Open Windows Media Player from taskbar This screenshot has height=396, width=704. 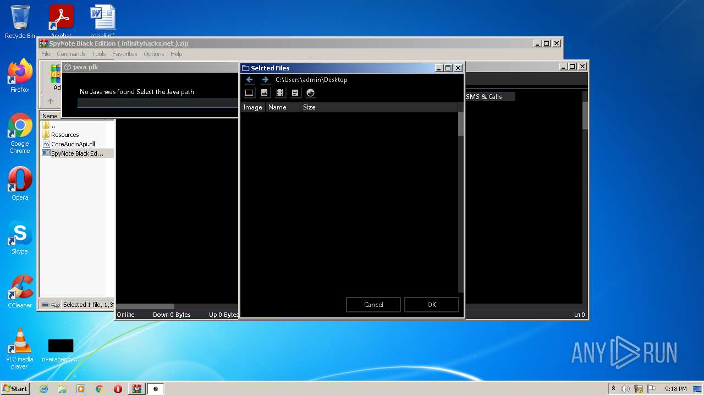pyautogui.click(x=81, y=389)
